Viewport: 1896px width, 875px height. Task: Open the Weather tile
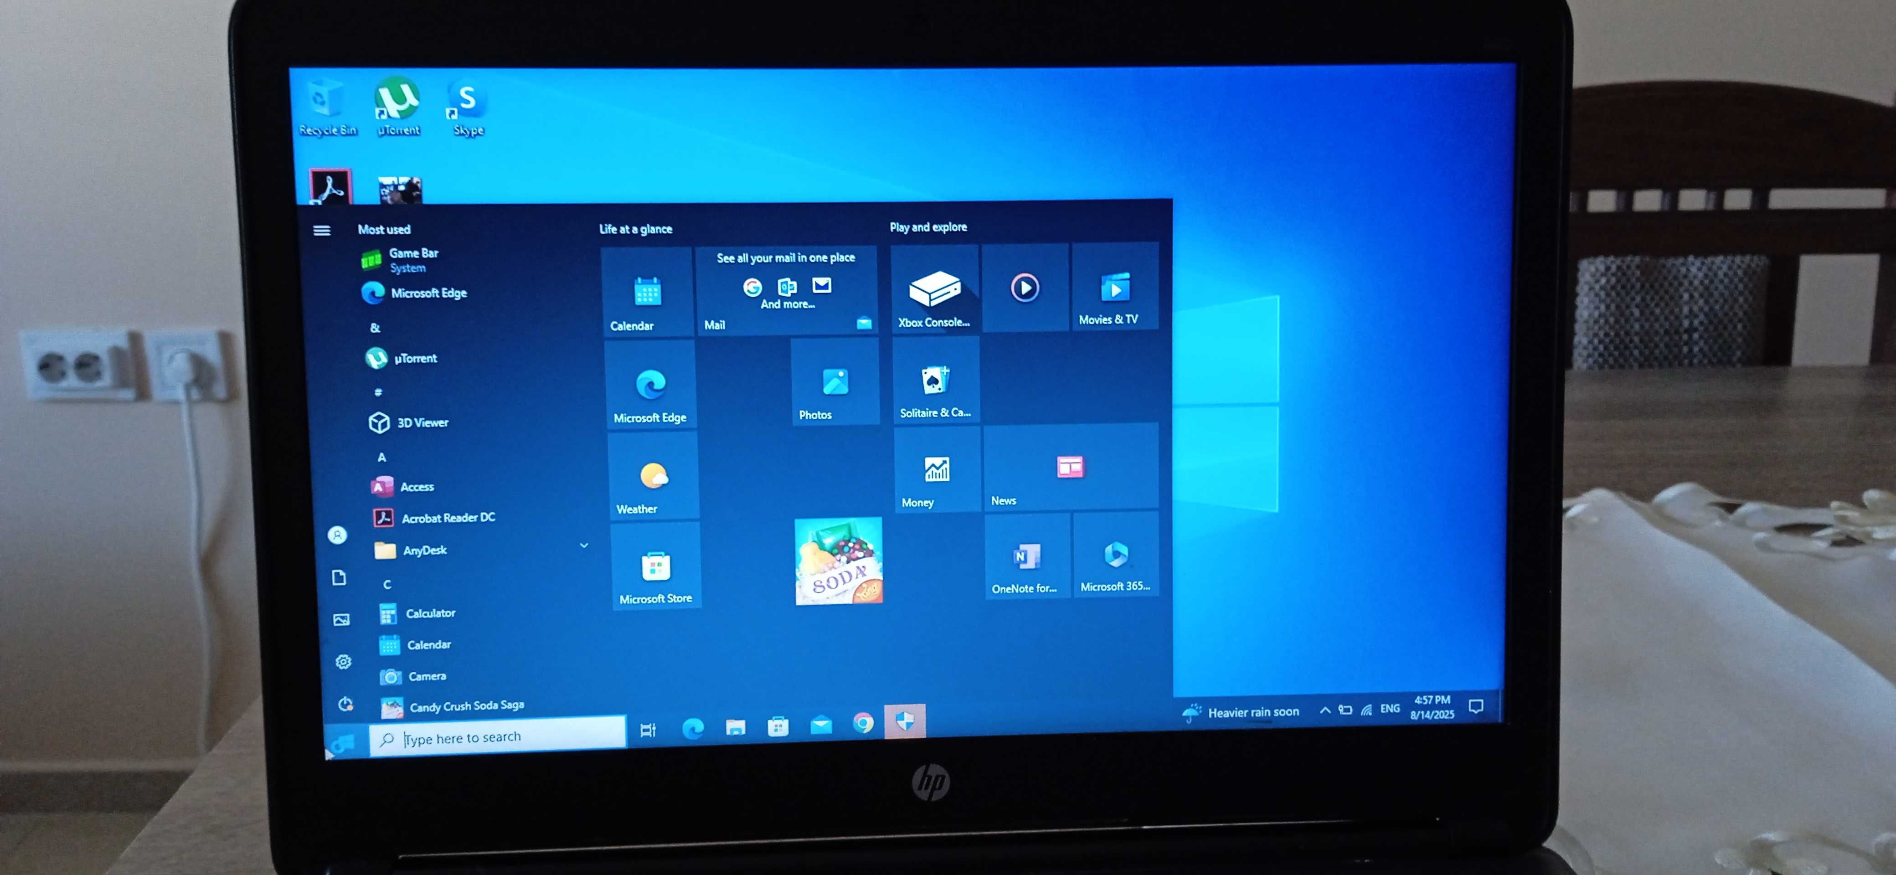(x=653, y=475)
